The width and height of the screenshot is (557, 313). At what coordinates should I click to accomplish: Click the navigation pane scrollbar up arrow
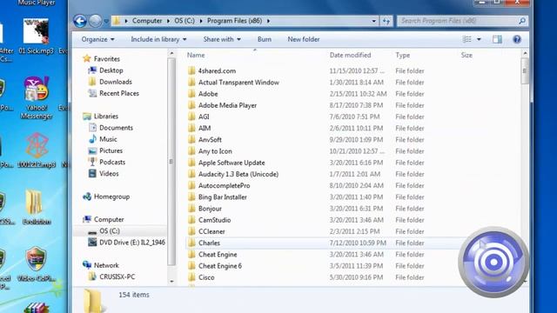(x=171, y=53)
